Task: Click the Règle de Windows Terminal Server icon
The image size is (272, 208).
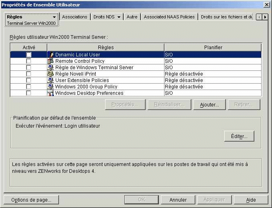Action: (x=51, y=68)
